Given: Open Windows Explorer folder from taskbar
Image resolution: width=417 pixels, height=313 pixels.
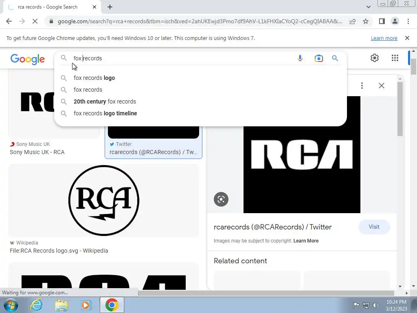Looking at the screenshot, I should point(61,305).
